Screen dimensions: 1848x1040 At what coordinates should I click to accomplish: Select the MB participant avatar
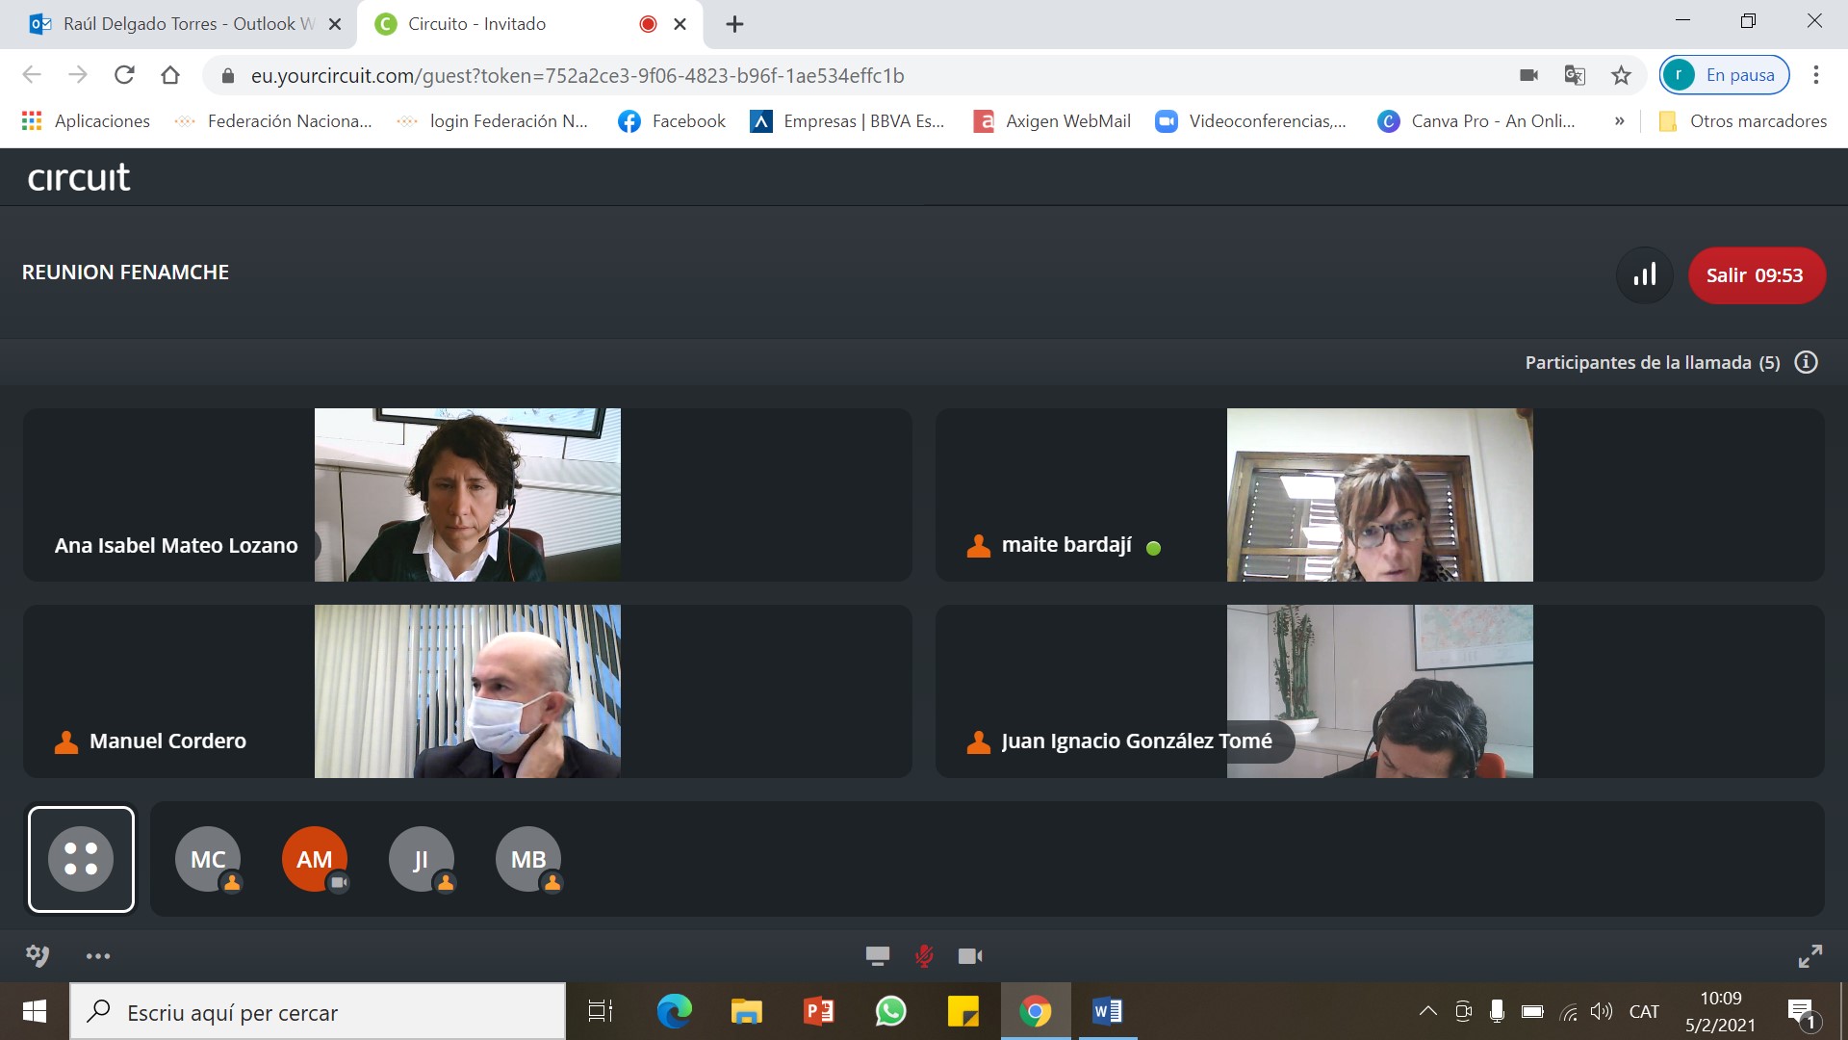pos(528,859)
